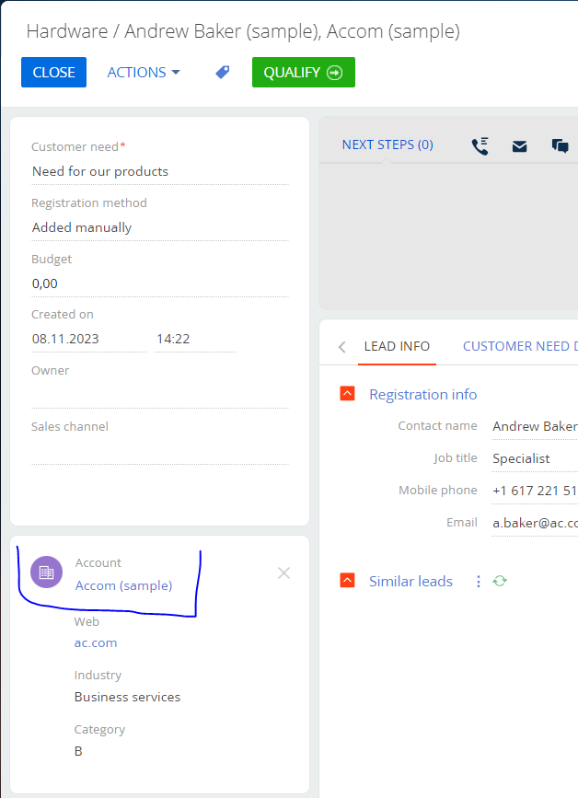Click the green Qualify button
578x798 pixels.
click(x=304, y=73)
